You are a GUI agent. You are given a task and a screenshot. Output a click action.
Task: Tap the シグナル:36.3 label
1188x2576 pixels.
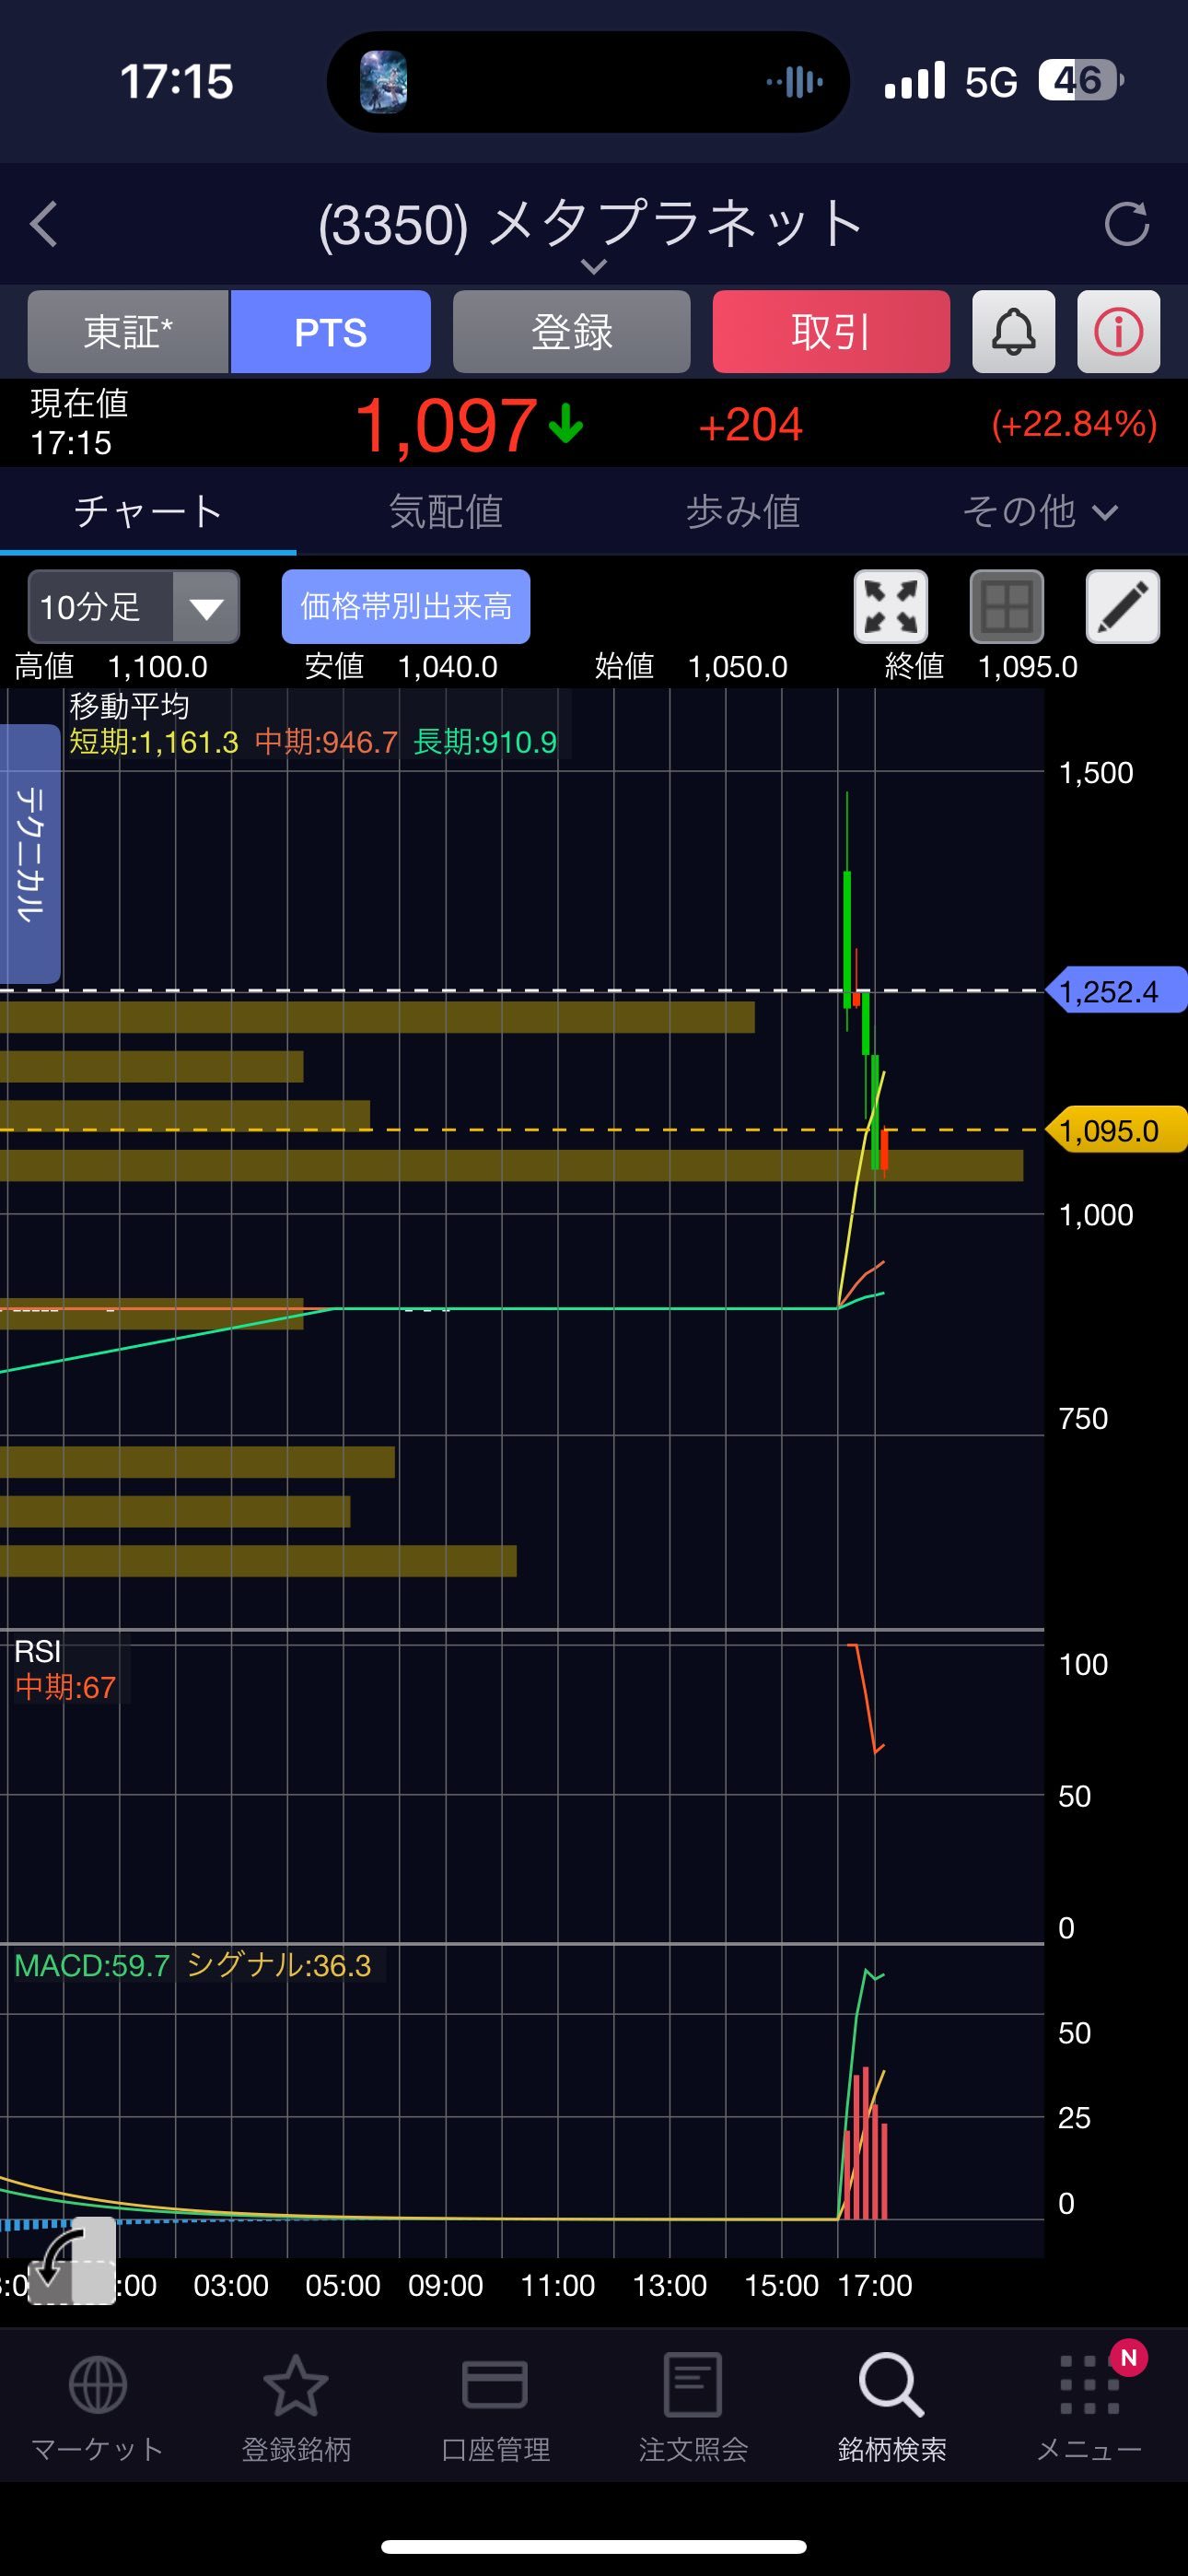(x=279, y=1965)
